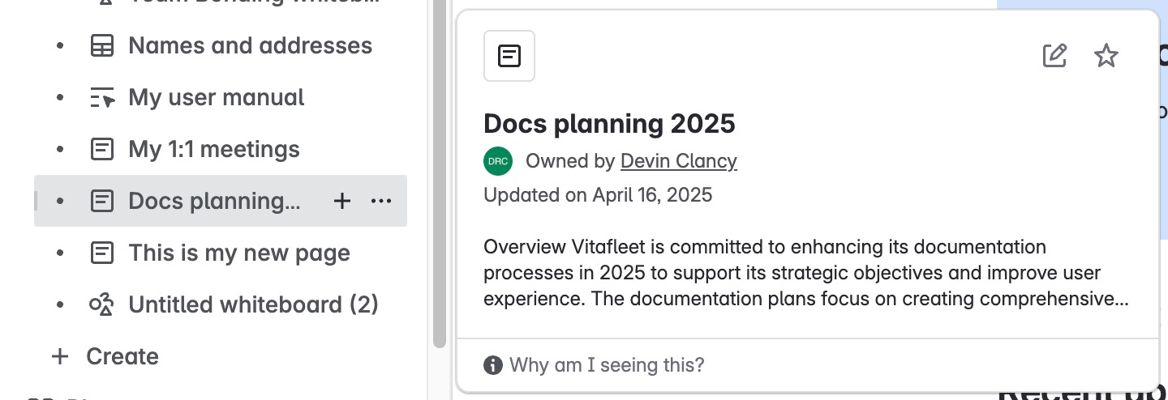
Task: Click the page icon above the card title
Action: click(509, 56)
